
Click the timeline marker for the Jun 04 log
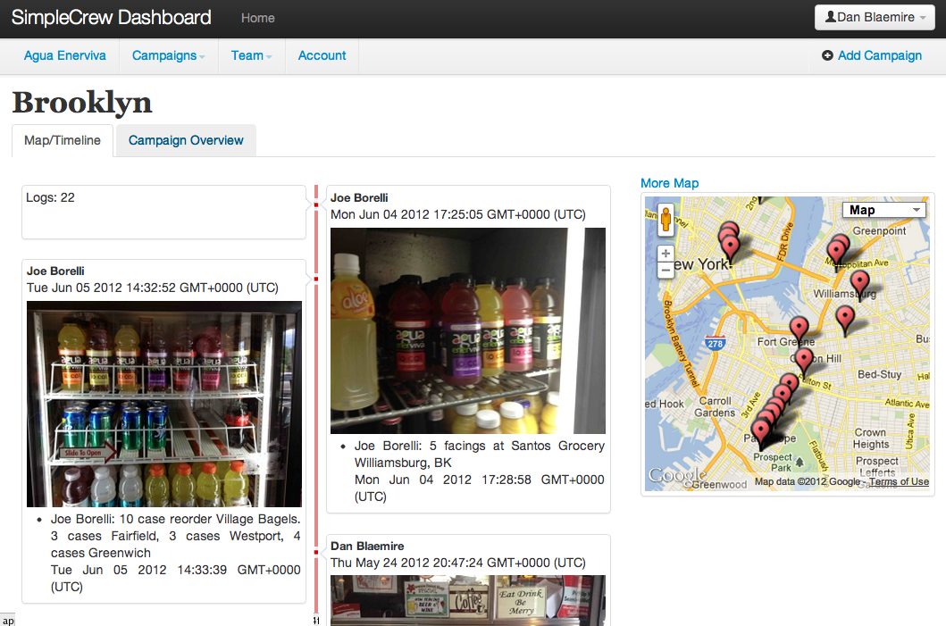coord(315,205)
